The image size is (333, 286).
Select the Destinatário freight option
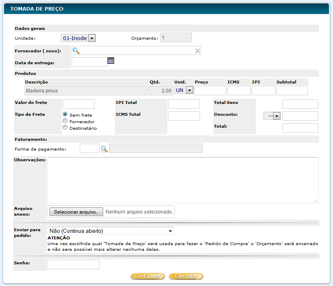point(65,128)
